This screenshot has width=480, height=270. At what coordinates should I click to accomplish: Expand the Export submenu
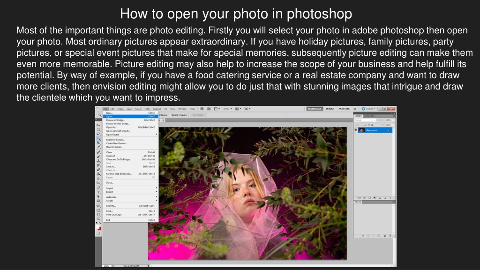[x=131, y=192]
